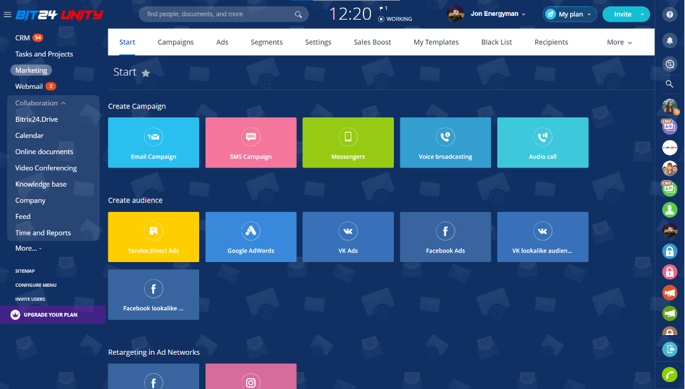Image resolution: width=685 pixels, height=389 pixels.
Task: Switch to the Ads tab
Action: click(x=222, y=43)
